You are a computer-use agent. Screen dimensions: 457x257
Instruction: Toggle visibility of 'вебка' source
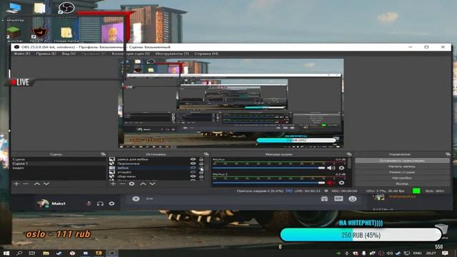tap(193, 168)
